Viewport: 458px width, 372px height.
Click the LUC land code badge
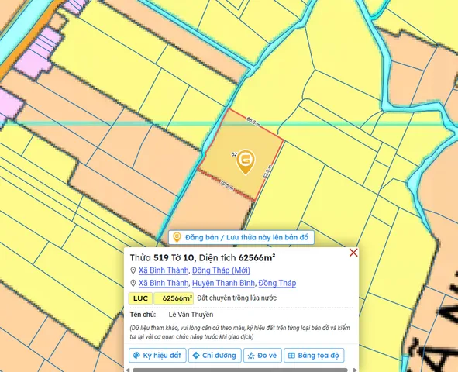(140, 298)
